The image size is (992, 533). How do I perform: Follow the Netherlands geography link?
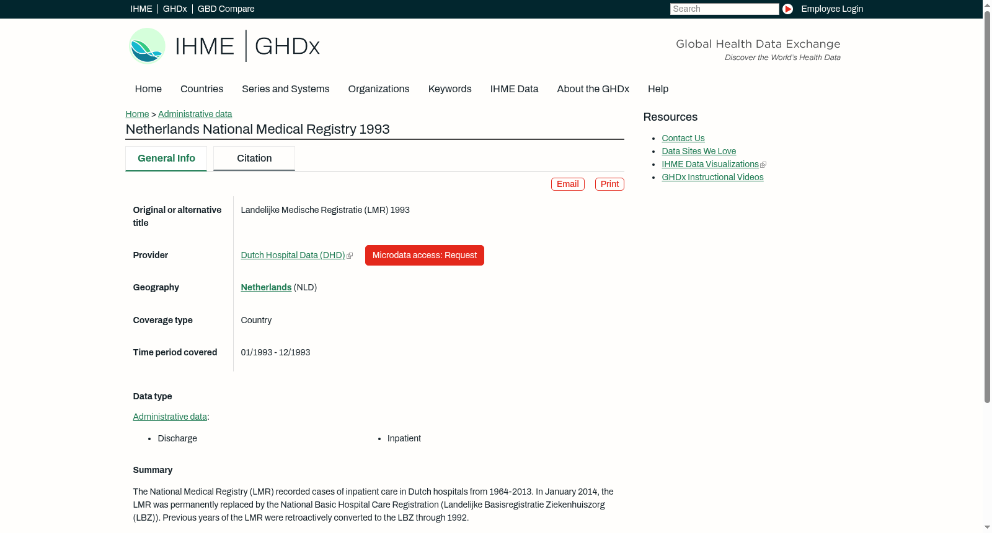tap(266, 287)
